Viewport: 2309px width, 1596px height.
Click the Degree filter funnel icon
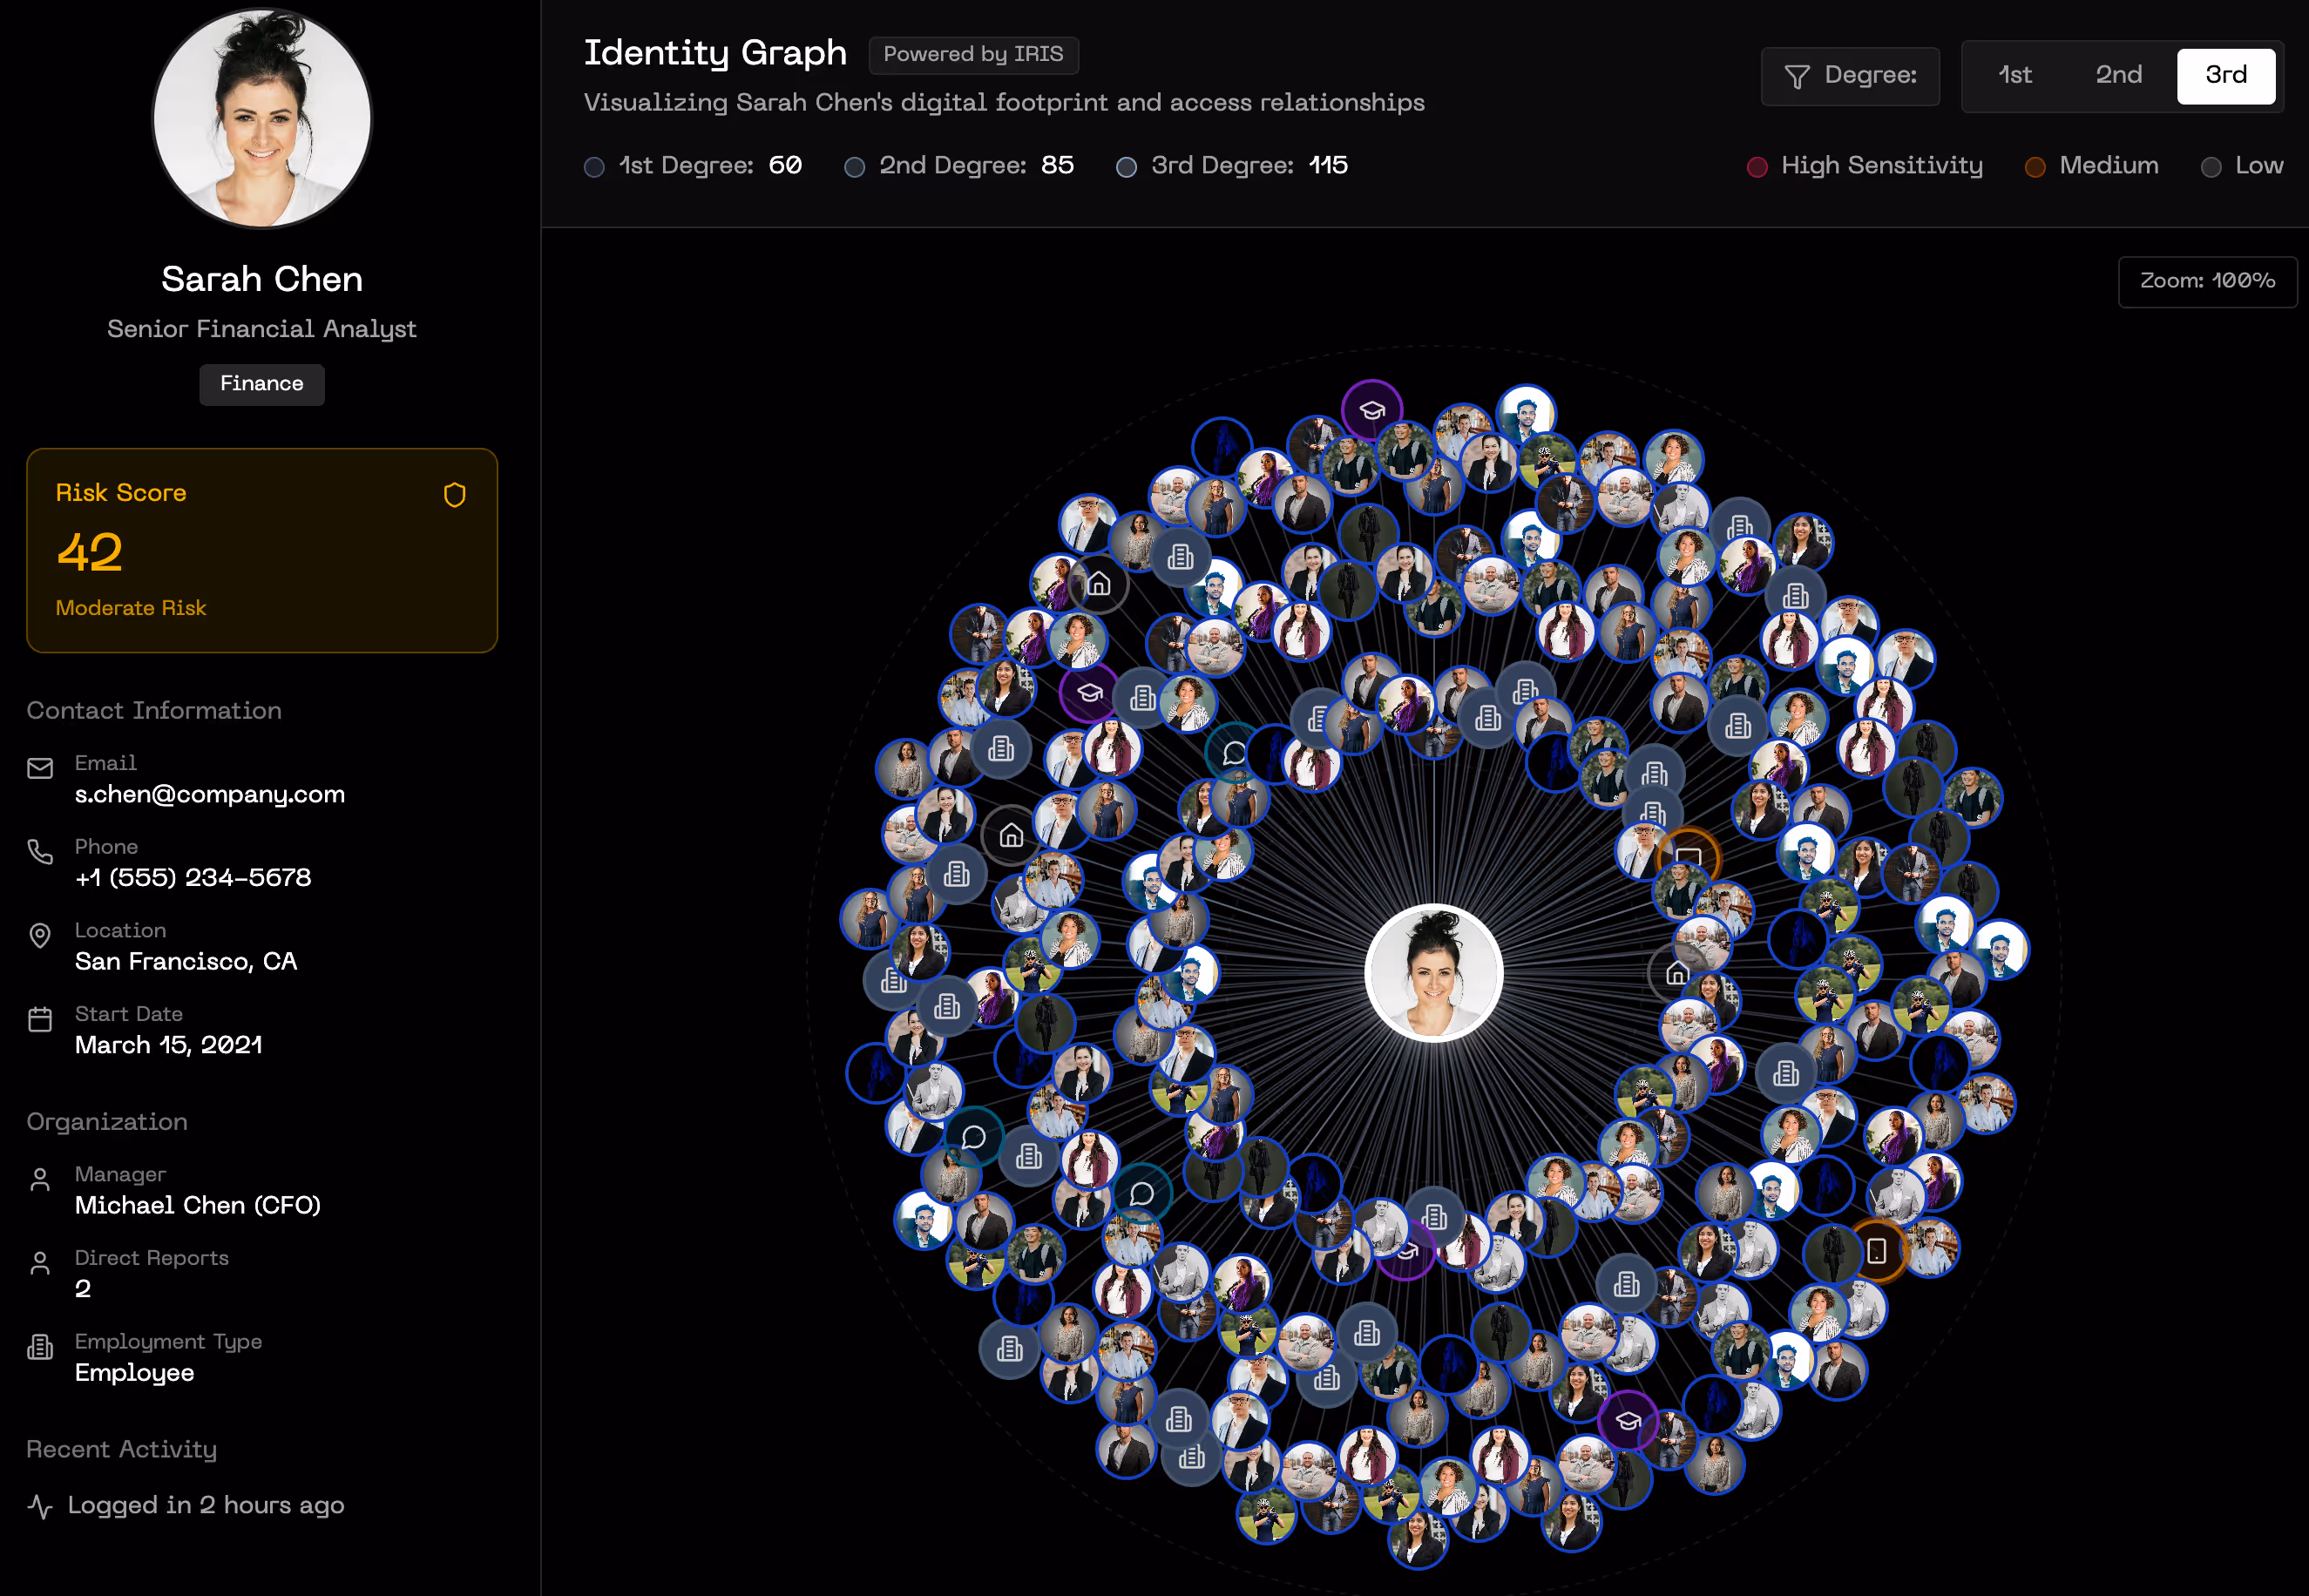[x=1796, y=77]
